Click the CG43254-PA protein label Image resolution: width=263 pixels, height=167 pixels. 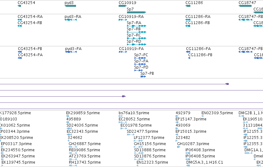[x=30, y=55]
